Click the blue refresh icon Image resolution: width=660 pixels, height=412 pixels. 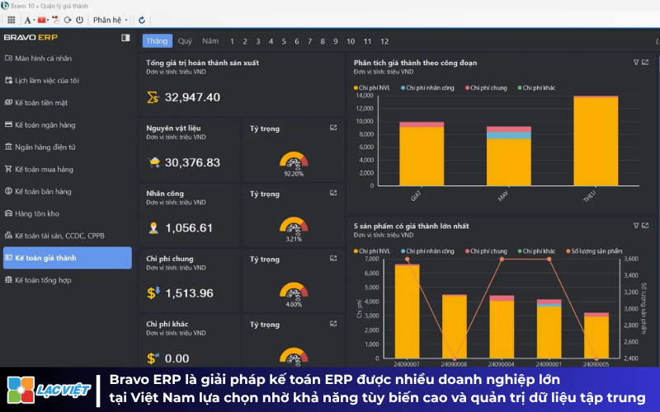142,20
